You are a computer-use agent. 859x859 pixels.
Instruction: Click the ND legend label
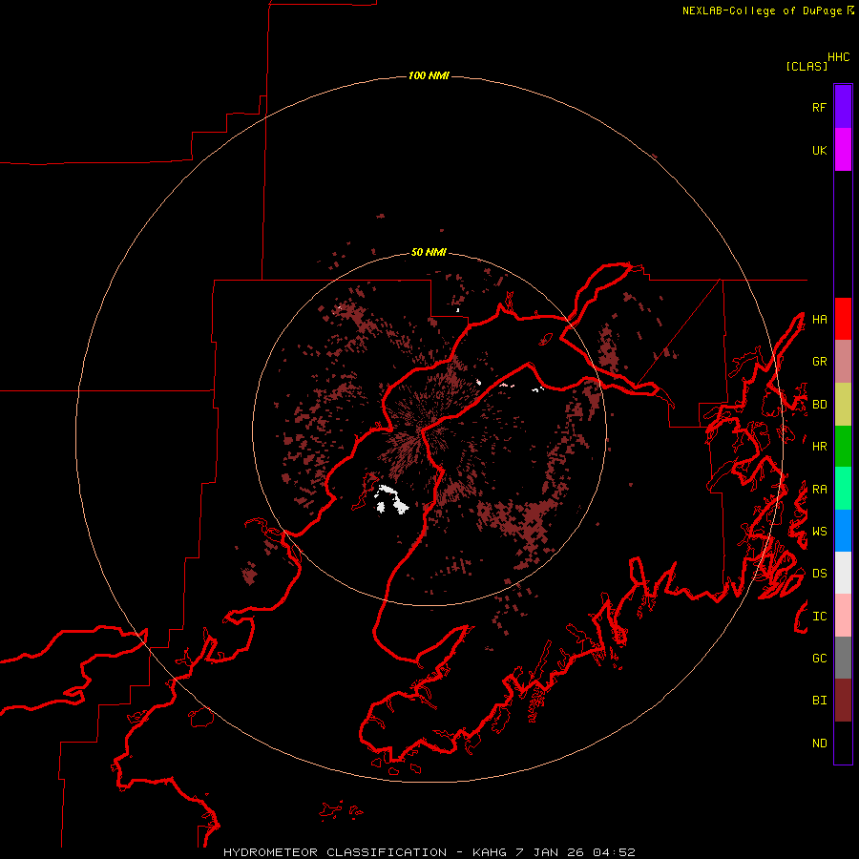tap(819, 744)
